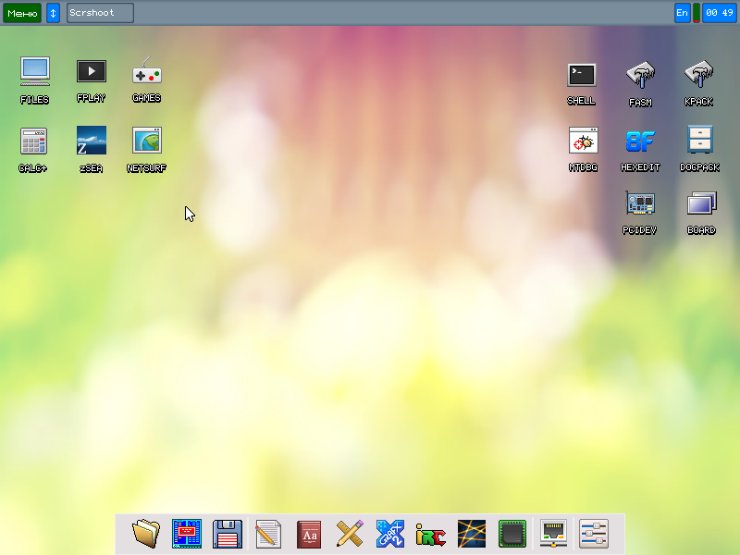Launch the NETSURF browser icon

click(x=147, y=141)
